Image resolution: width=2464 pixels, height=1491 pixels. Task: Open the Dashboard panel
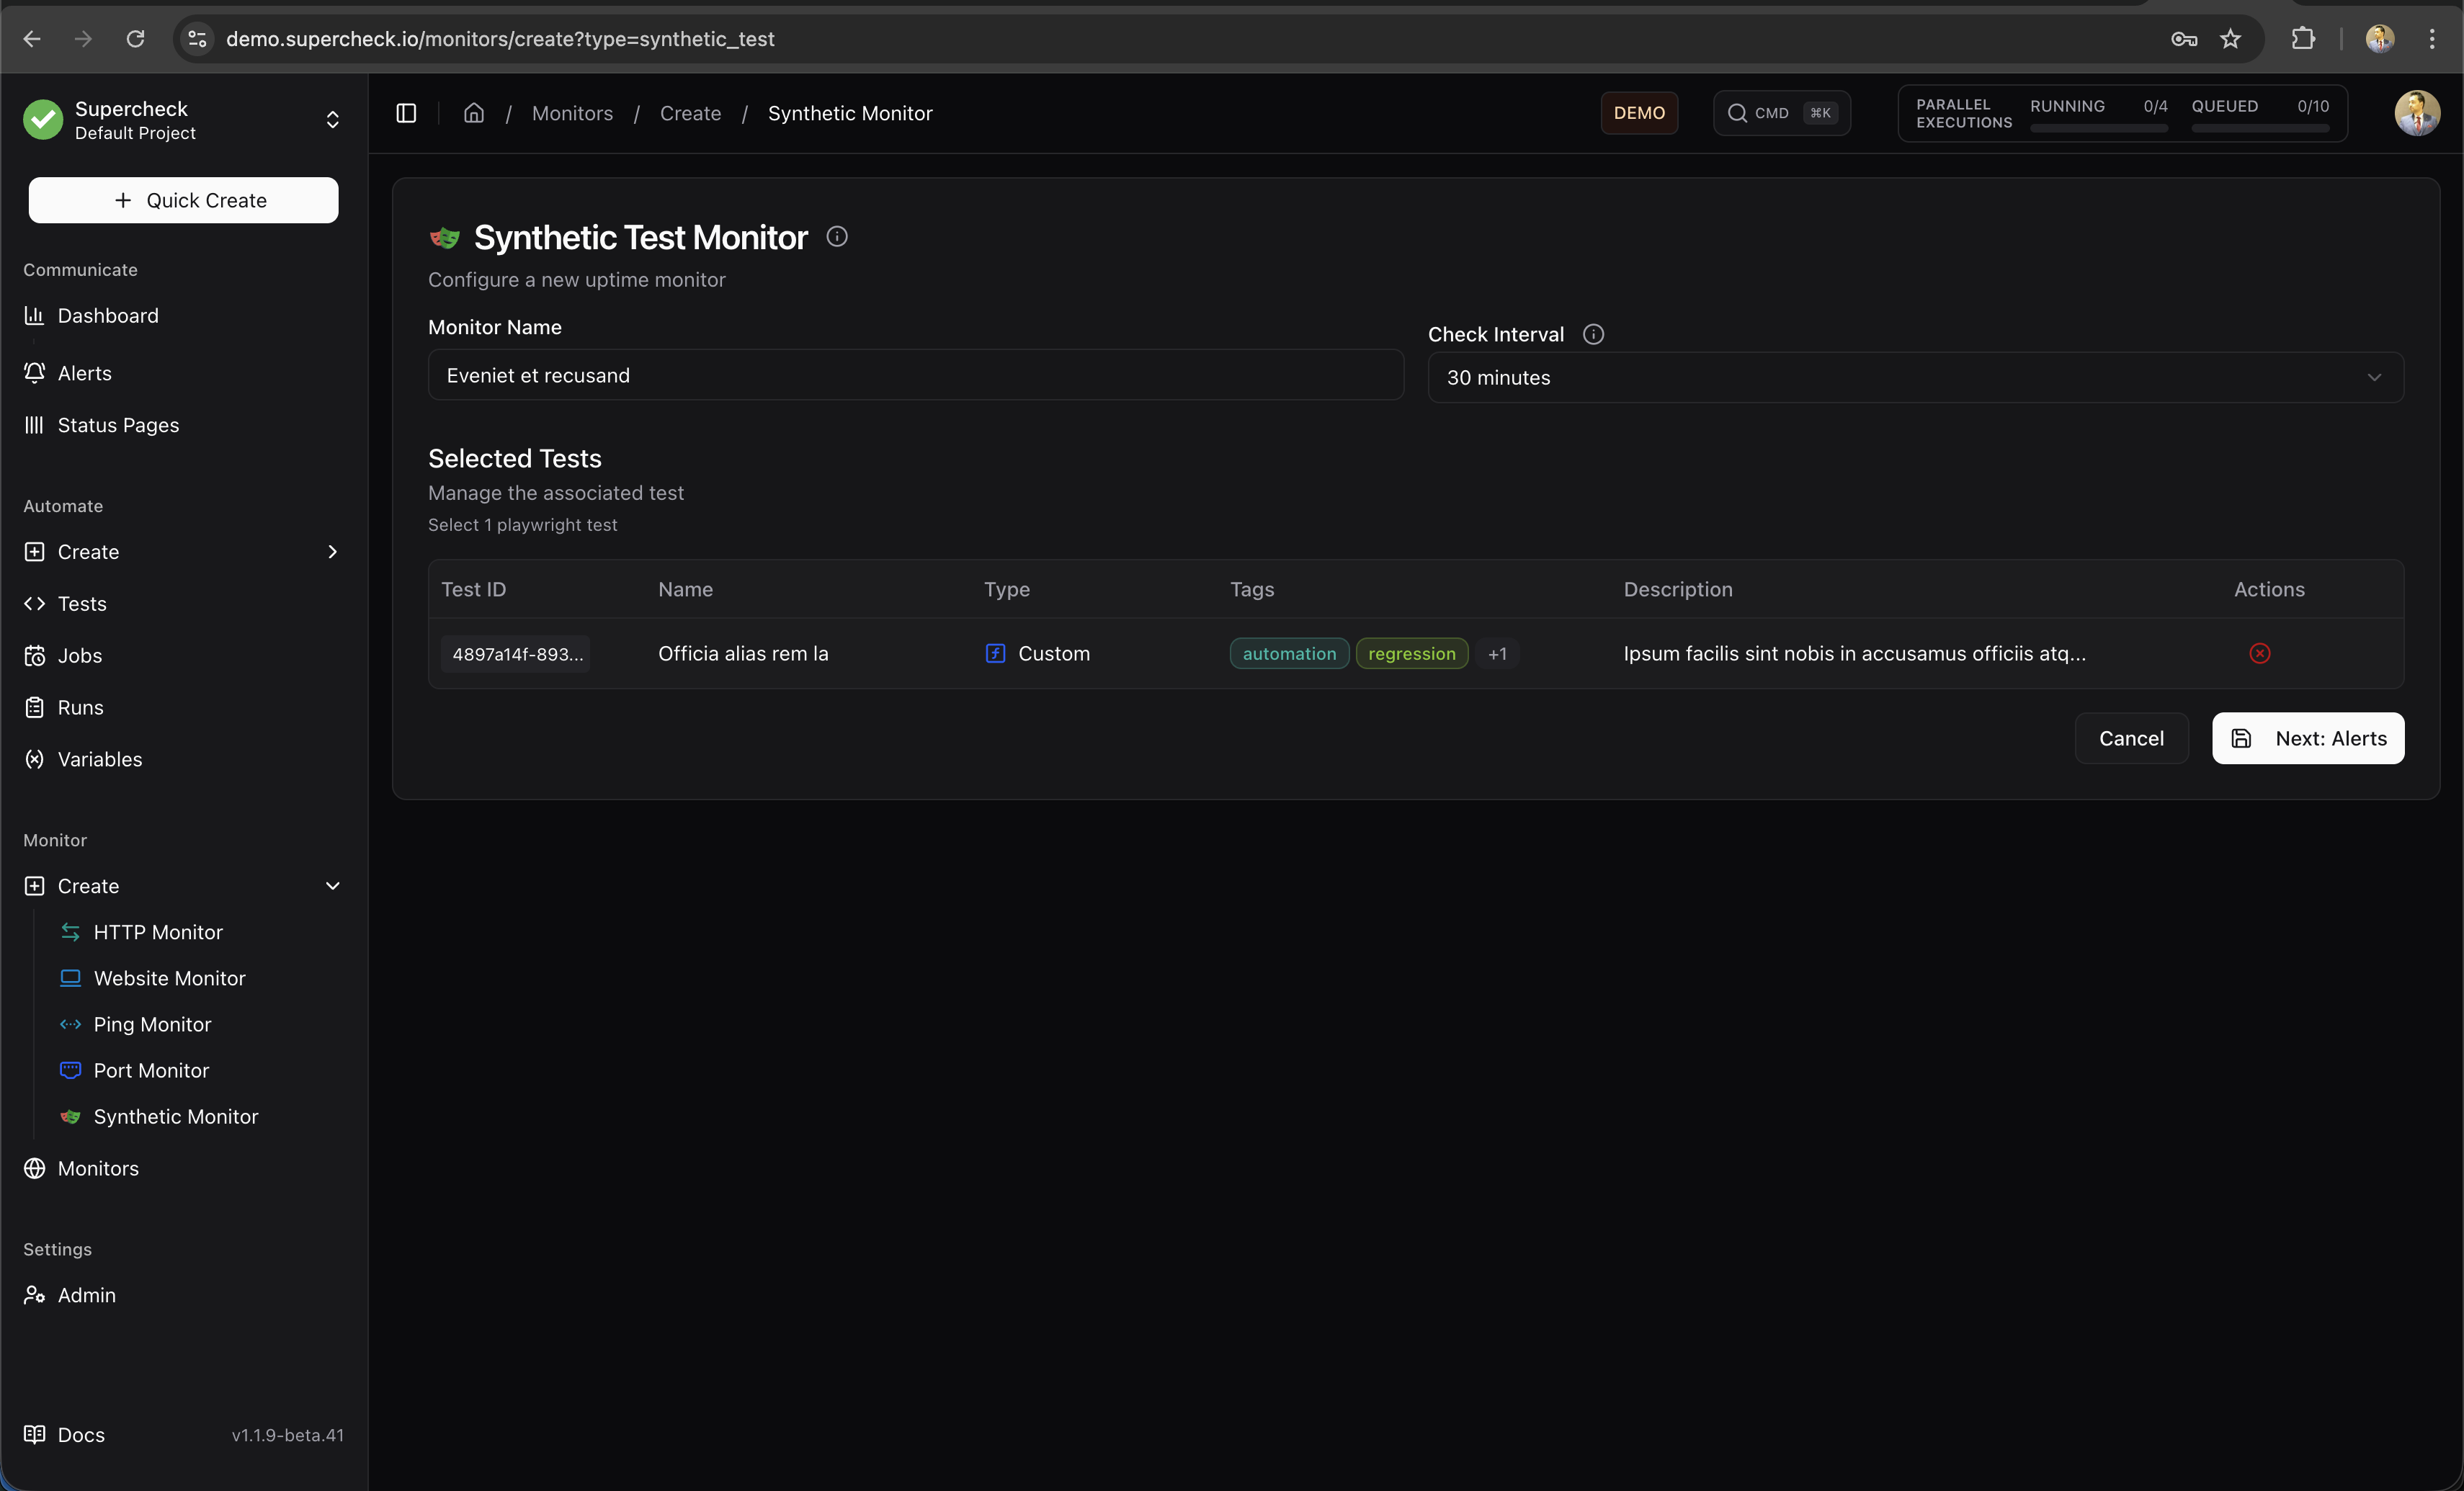click(x=108, y=315)
